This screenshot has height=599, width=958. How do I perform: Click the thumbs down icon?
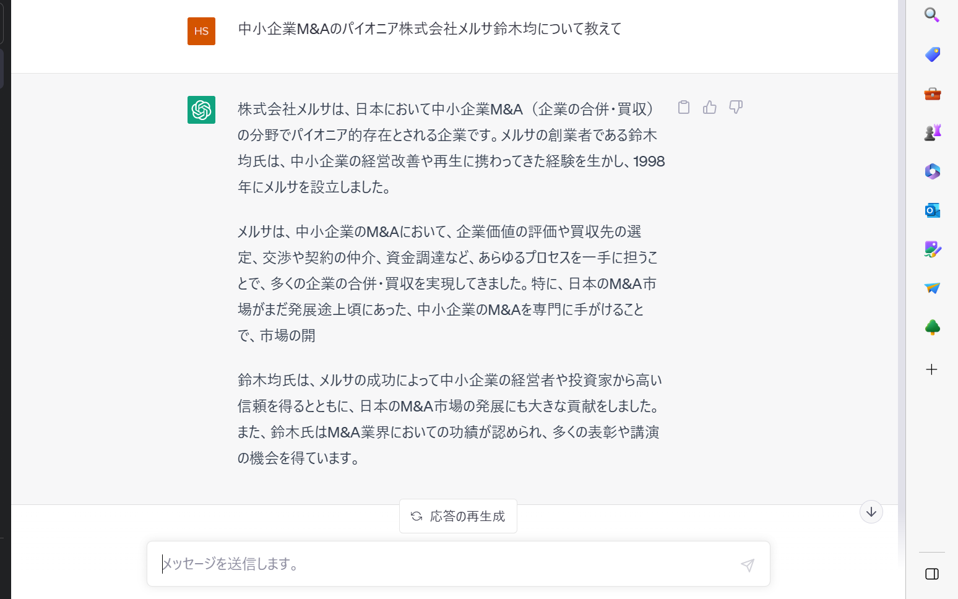click(736, 108)
